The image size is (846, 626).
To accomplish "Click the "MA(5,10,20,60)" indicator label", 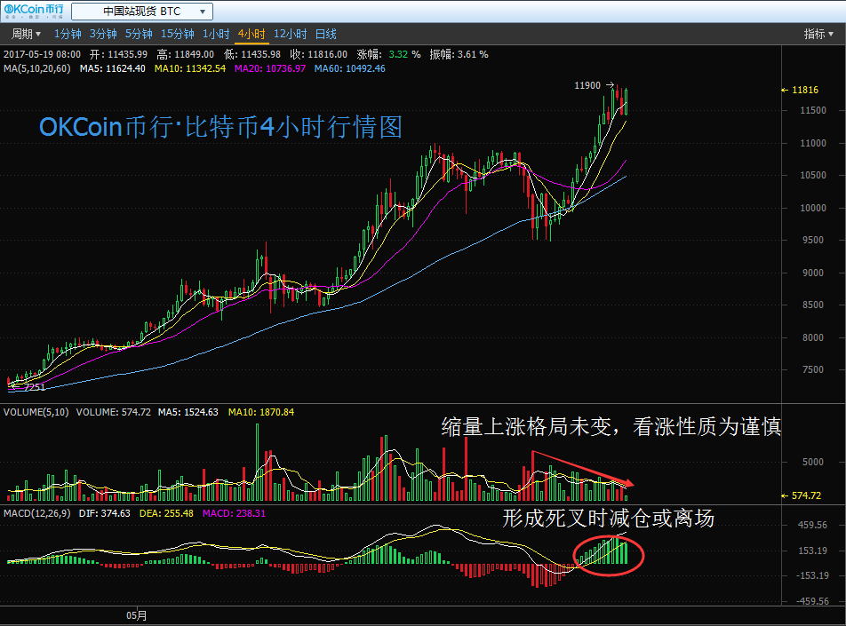I will [x=37, y=68].
